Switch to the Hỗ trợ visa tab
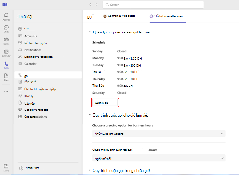The height and width of the screenshot is (175, 239). (168, 16)
